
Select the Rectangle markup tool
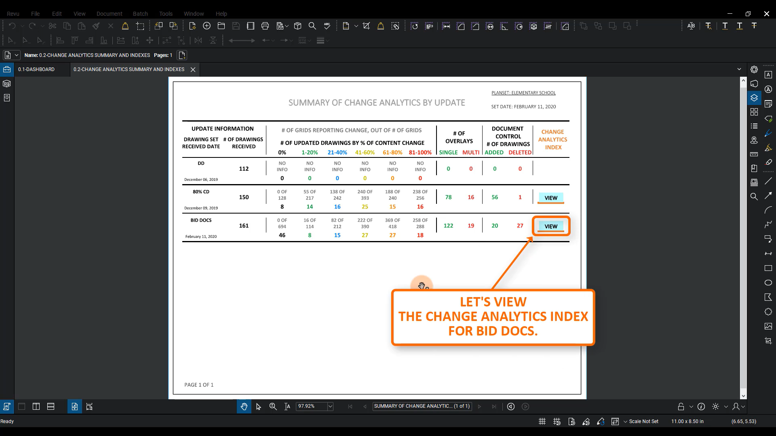pyautogui.click(x=768, y=268)
